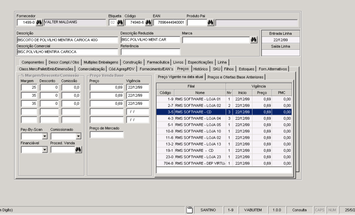Open Forn.Alternativos tab
Image resolution: width=355 pixels, height=215 pixels.
click(x=273, y=69)
